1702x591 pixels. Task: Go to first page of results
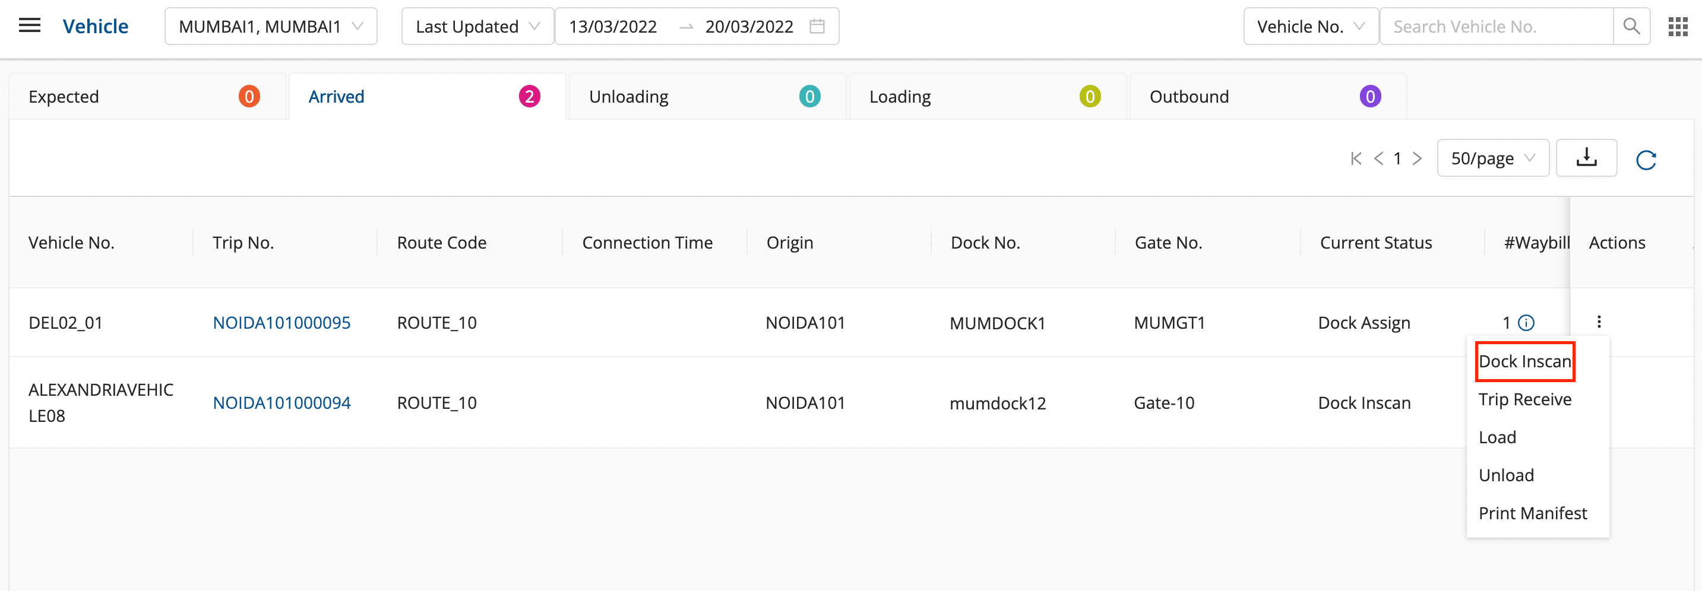pyautogui.click(x=1356, y=158)
